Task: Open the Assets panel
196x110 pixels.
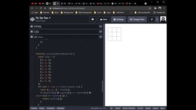Action: click(x=42, y=108)
